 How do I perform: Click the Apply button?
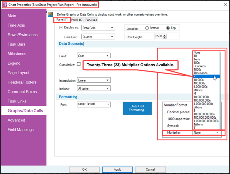click(118, 169)
